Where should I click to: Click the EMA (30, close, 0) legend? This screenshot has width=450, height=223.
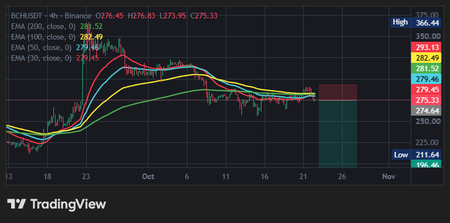55,58
